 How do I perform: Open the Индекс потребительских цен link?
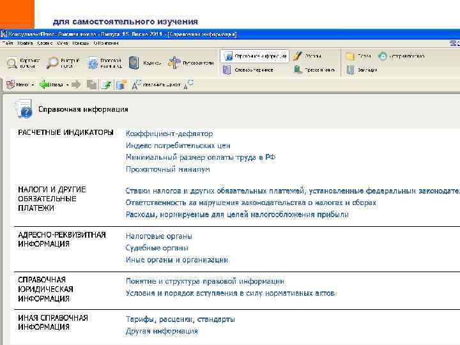point(178,146)
